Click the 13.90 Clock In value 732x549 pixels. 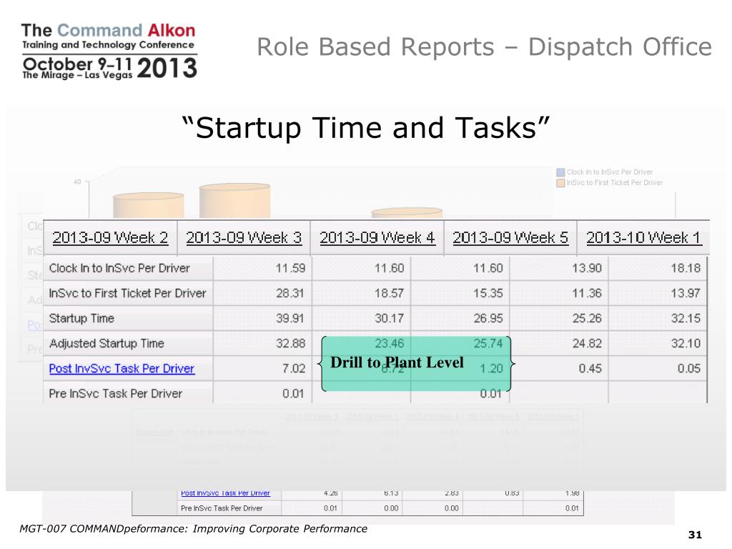click(587, 269)
